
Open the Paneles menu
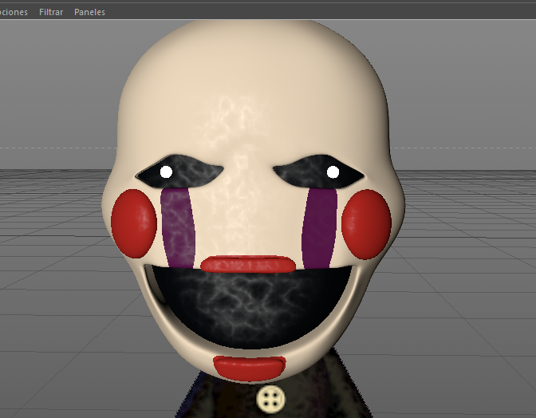[x=89, y=12]
